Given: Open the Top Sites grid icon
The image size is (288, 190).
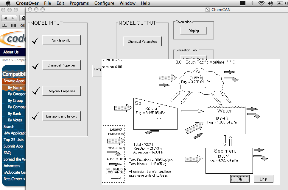Looking at the screenshot, I should (x=13, y=26).
